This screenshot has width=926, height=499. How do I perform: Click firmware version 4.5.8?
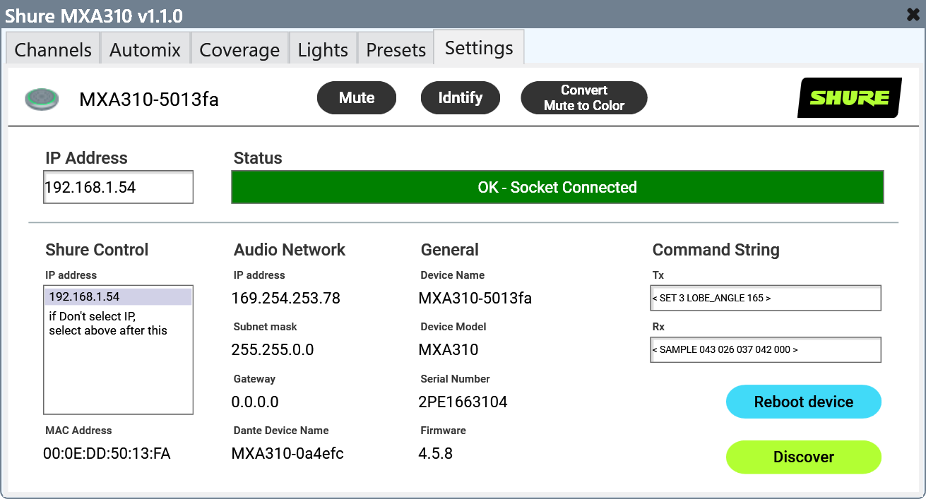[x=436, y=454]
